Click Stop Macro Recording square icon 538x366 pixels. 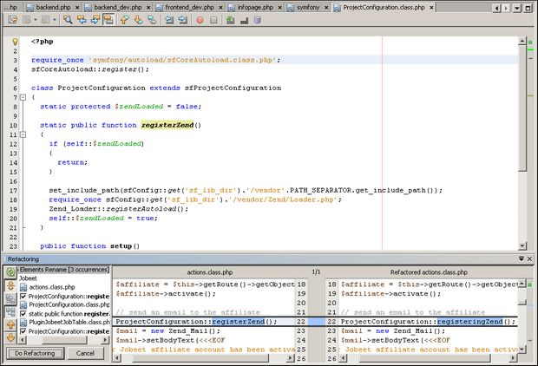(213, 20)
